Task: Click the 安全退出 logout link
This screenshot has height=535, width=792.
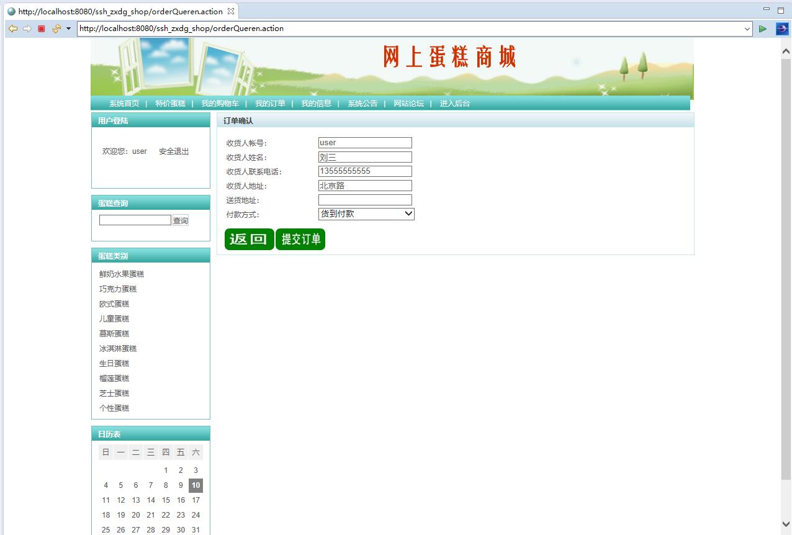Action: click(x=174, y=151)
